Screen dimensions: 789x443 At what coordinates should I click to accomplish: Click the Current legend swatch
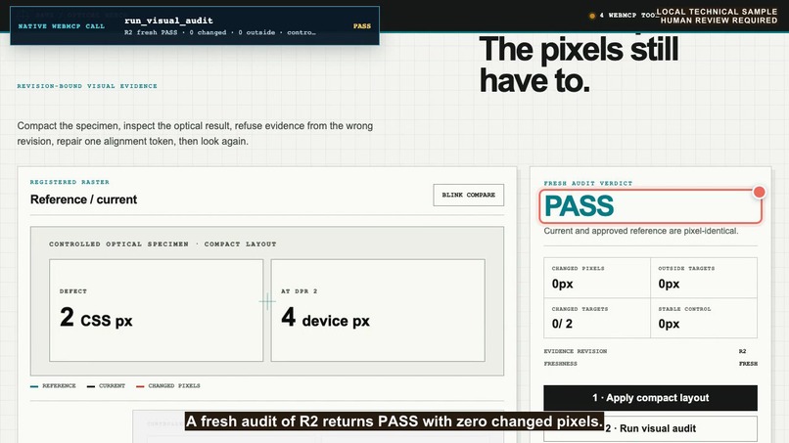[91, 386]
